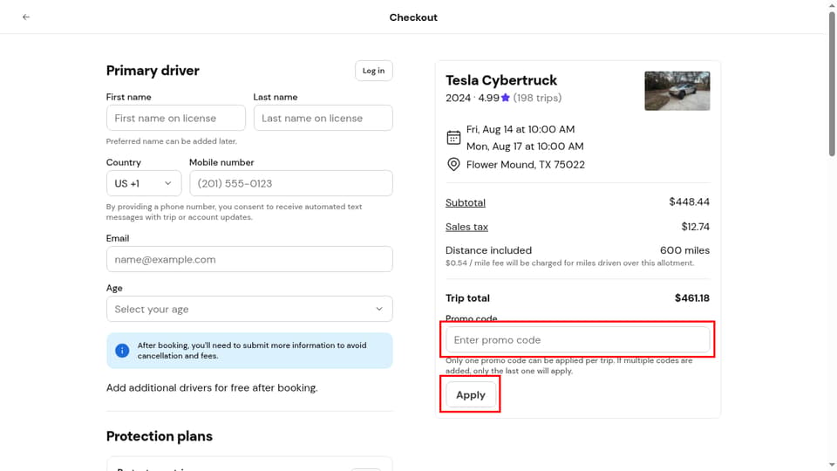Image resolution: width=837 pixels, height=471 pixels.
Task: Click the Apply promo code button
Action: 470,394
